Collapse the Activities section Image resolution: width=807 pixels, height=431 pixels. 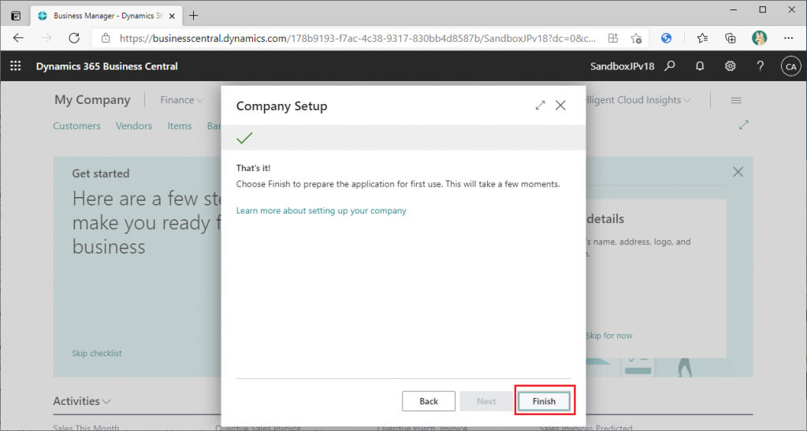(81, 401)
